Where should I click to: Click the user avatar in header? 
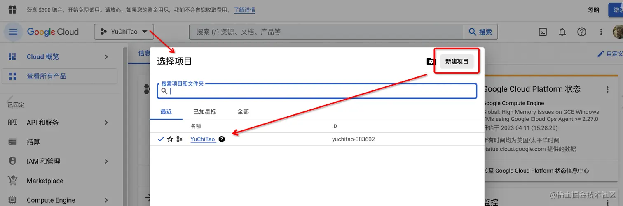click(x=618, y=32)
